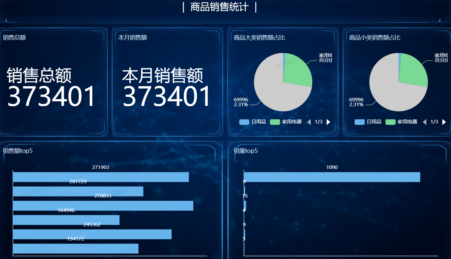Select the bar labeled 271903 in 销售额top5
The width and height of the screenshot is (451, 259).
pyautogui.click(x=101, y=177)
